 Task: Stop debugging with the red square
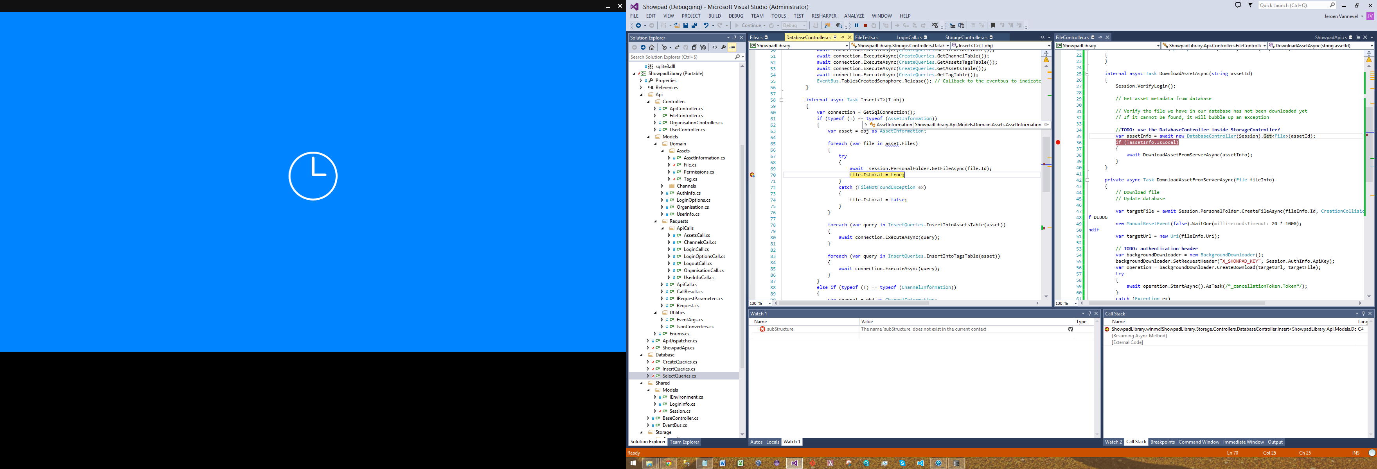point(865,26)
